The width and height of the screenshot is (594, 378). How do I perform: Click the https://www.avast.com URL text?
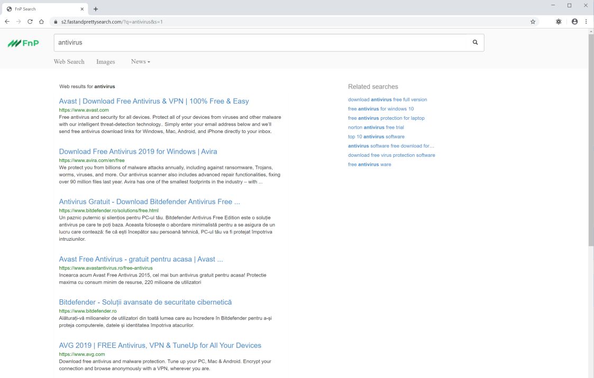(84, 110)
